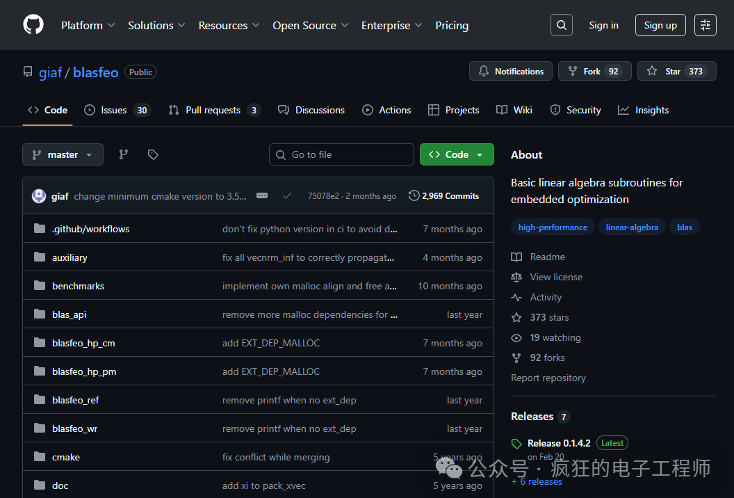The height and width of the screenshot is (498, 734).
Task: Toggle Notifications for this repository
Action: pos(511,71)
